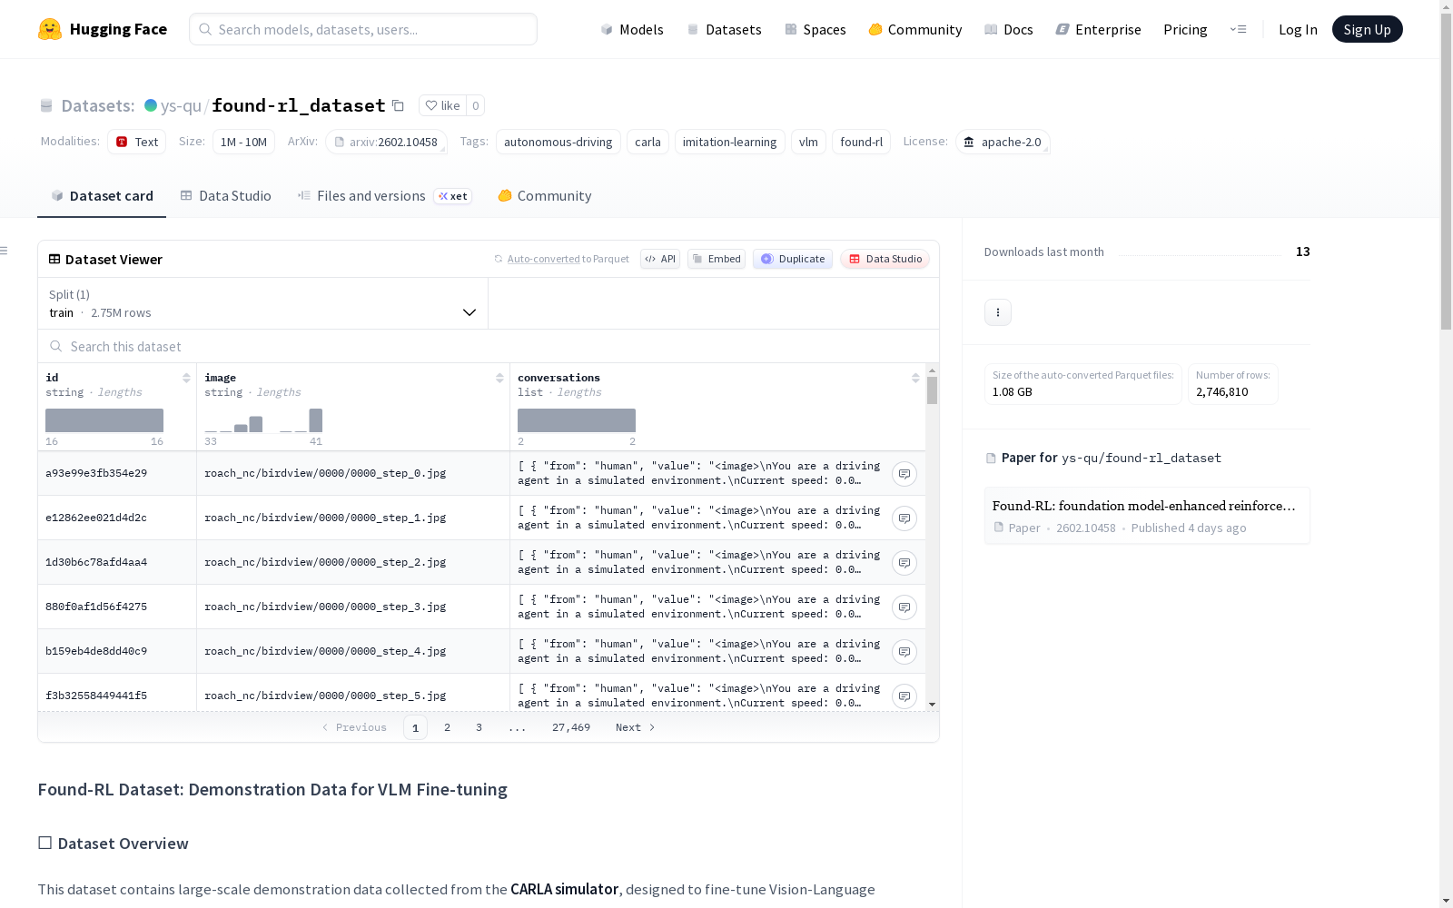Jump to last page 27,469
1453x908 pixels.
coord(571,727)
